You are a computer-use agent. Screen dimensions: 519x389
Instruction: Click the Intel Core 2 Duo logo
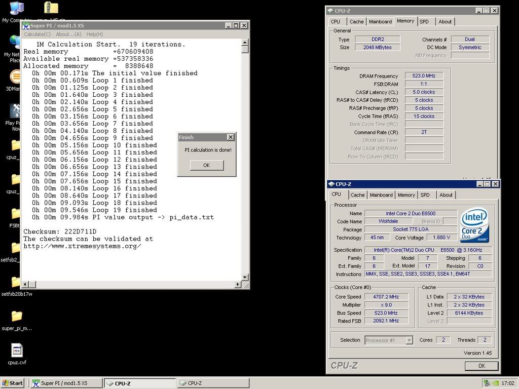click(x=474, y=224)
